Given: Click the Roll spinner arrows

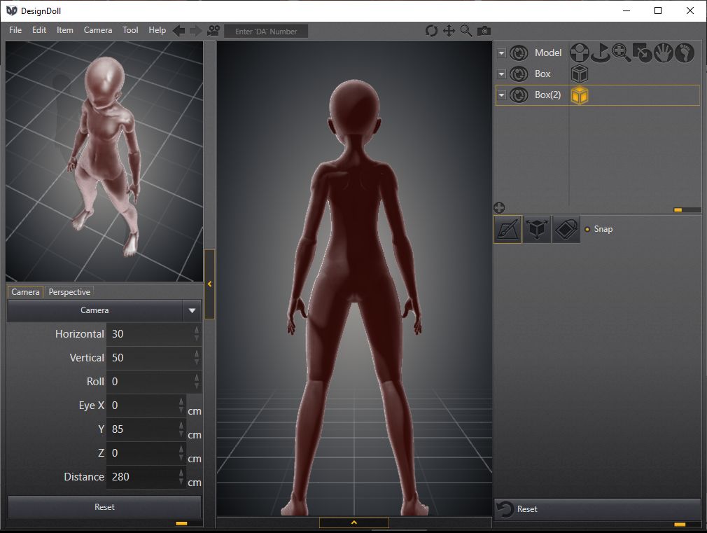Looking at the screenshot, I should pyautogui.click(x=197, y=382).
